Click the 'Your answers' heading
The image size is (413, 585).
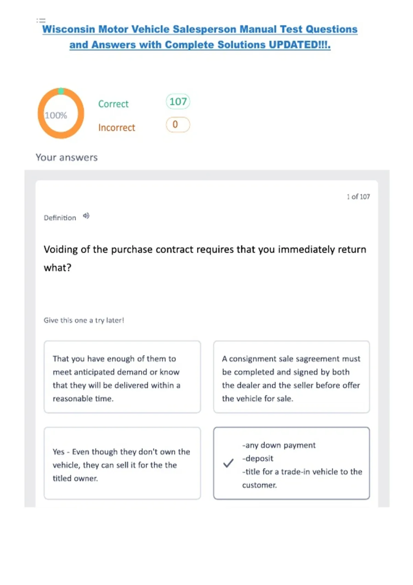pos(67,157)
